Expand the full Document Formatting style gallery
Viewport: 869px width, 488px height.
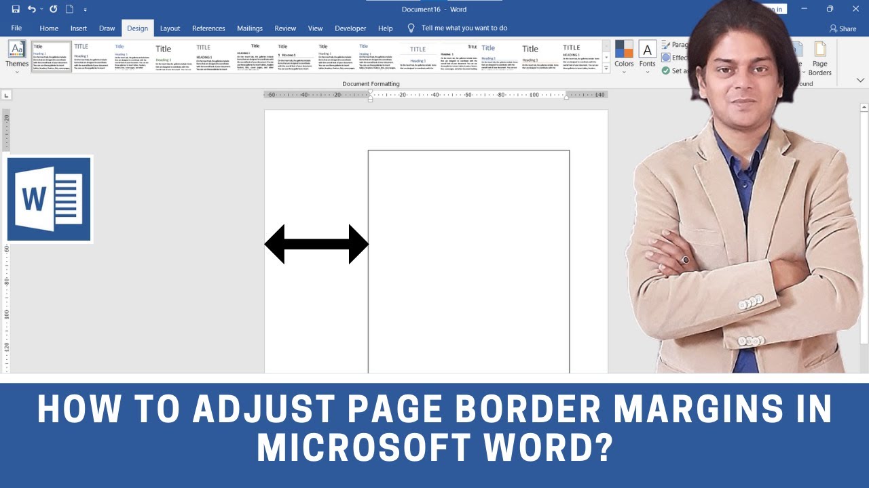pyautogui.click(x=606, y=68)
